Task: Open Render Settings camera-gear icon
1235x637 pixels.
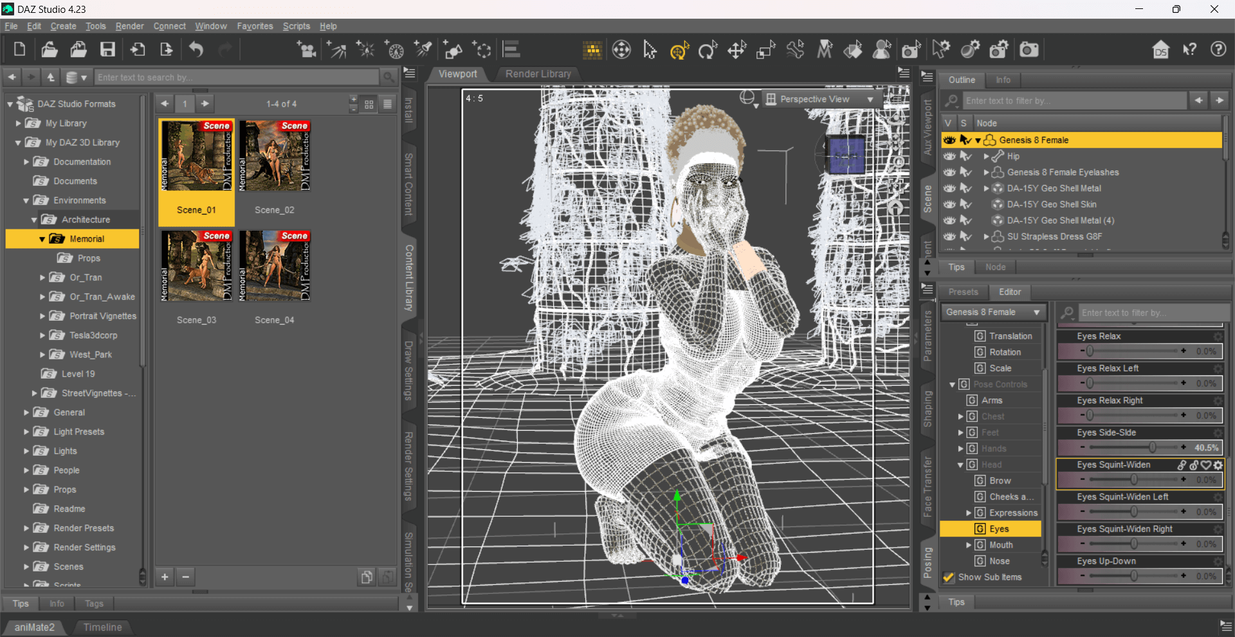Action: pyautogui.click(x=999, y=49)
